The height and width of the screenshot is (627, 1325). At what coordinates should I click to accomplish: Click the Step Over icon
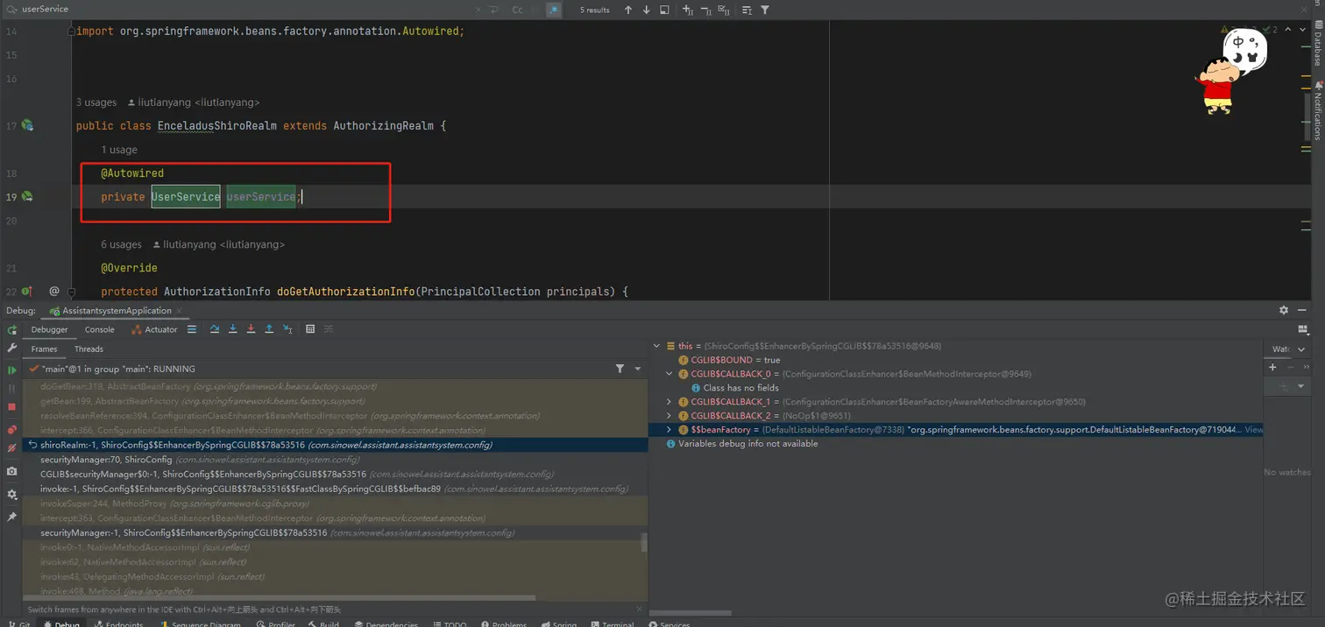(x=215, y=329)
